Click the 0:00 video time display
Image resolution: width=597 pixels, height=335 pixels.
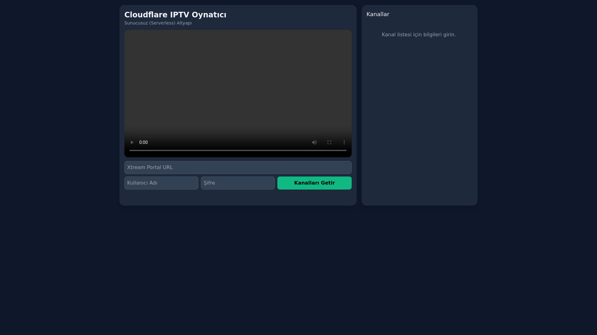[x=143, y=142]
